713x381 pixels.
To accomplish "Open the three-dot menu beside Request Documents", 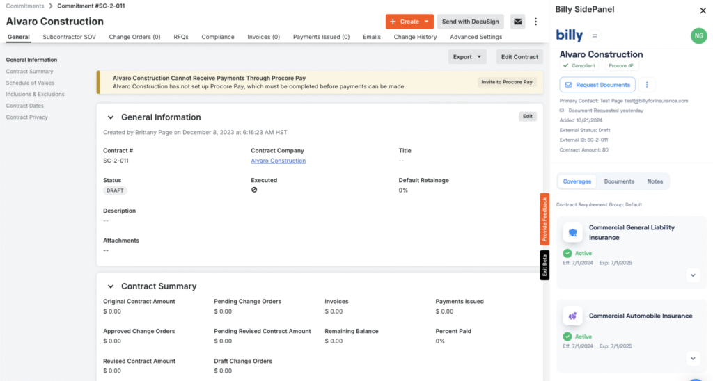I will click(x=647, y=85).
